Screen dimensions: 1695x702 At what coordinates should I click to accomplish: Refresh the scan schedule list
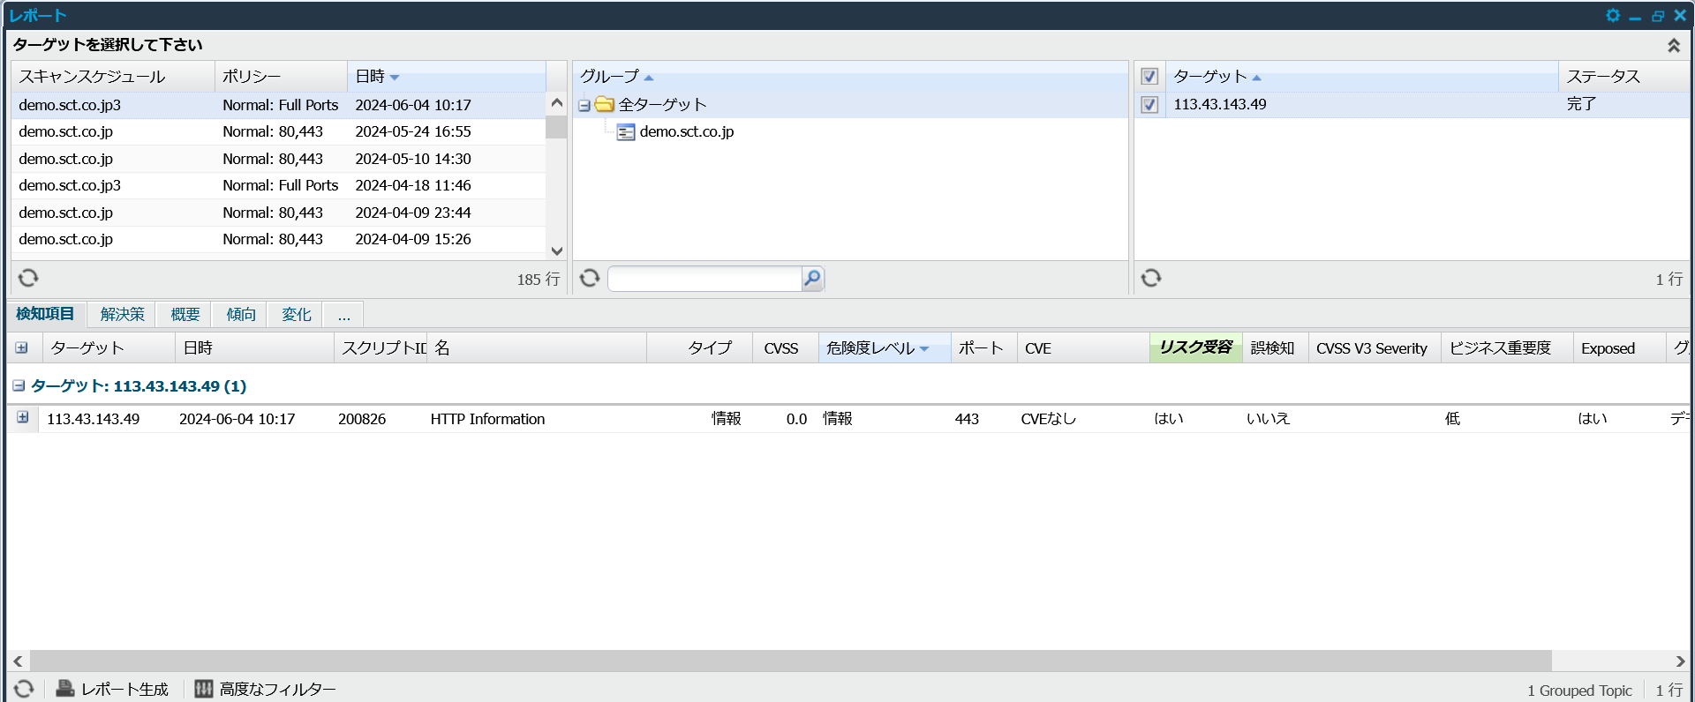point(28,278)
